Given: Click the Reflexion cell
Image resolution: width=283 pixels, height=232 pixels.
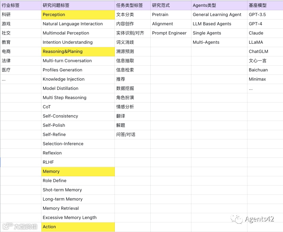Looking at the screenshot, I should (x=78, y=153).
